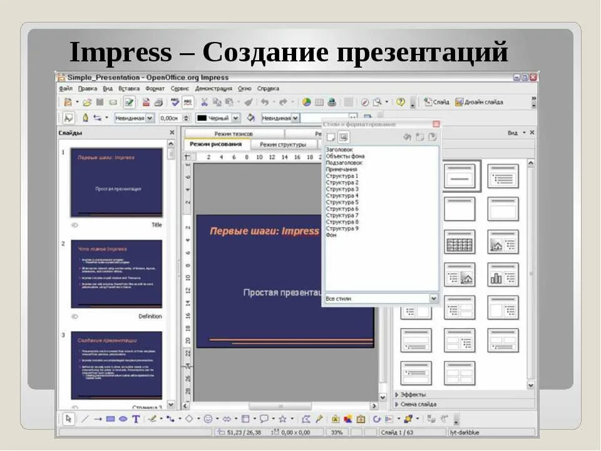The width and height of the screenshot is (601, 451).
Task: Open the line color Черный dropdown
Action: tap(236, 118)
